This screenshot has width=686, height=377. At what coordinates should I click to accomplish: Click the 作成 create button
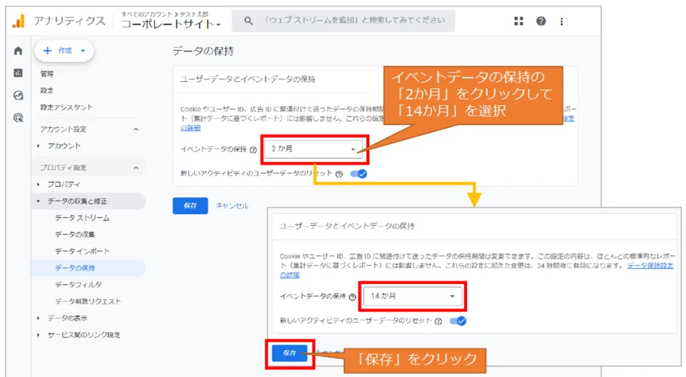(x=64, y=51)
